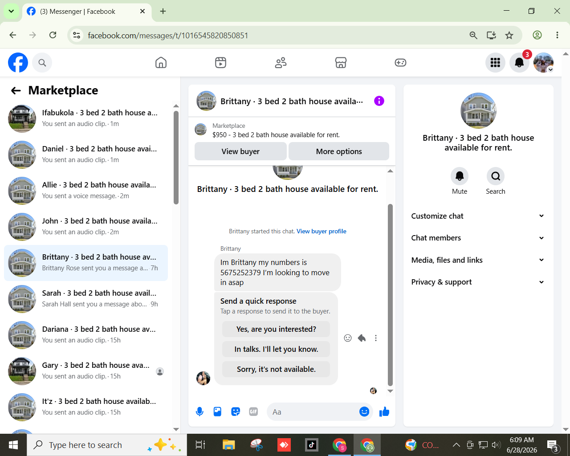Attach a photo using the image icon
This screenshot has width=570, height=456.
point(217,412)
